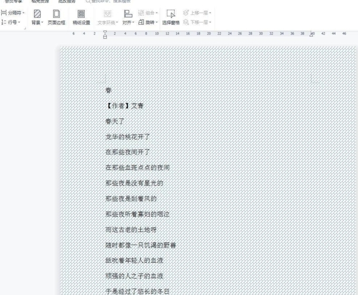358x295 pixels.
Task: Expand the 行号 dropdown arrow
Action: pyautogui.click(x=19, y=22)
